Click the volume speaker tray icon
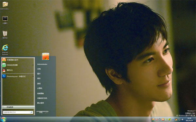This screenshot has width=196, height=122. [183, 119]
